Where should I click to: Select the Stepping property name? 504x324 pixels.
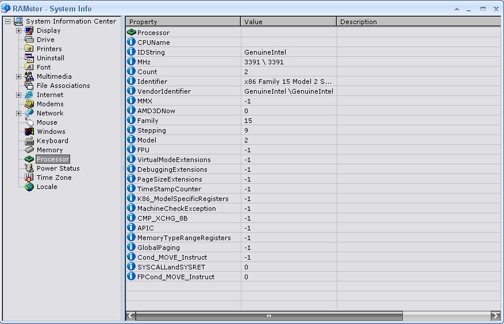pos(151,130)
